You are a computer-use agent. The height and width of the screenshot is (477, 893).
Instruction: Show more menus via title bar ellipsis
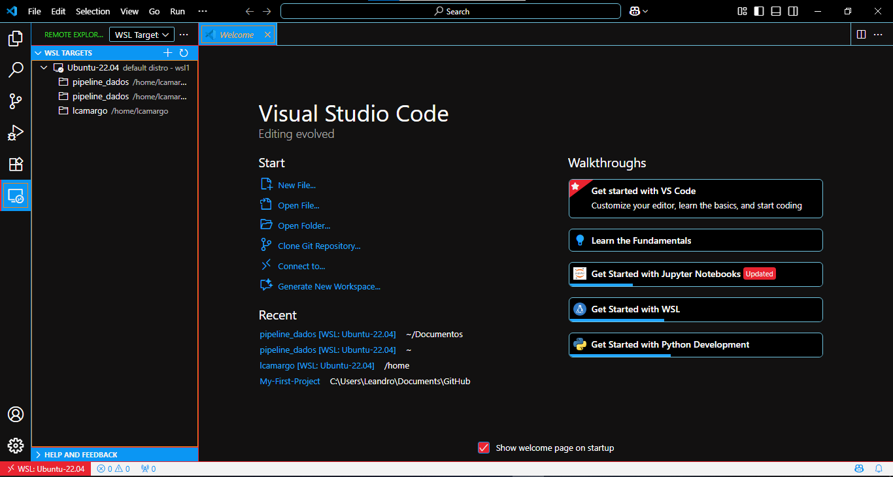tap(203, 11)
